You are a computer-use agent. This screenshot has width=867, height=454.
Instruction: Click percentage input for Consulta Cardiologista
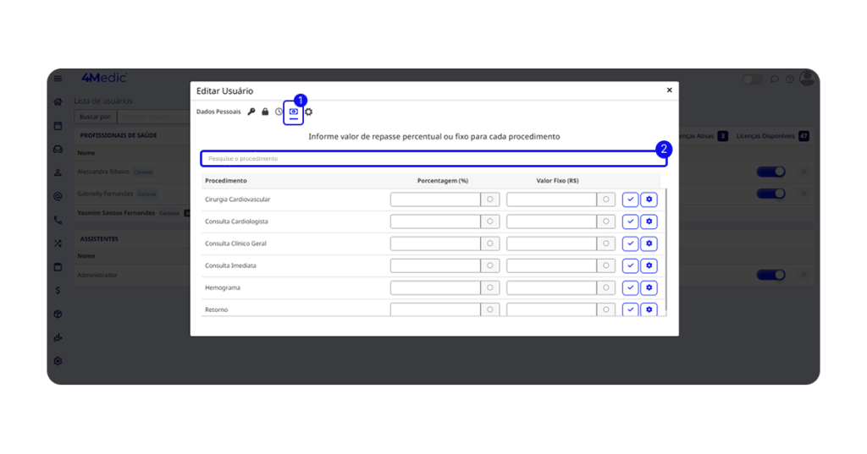(x=435, y=222)
